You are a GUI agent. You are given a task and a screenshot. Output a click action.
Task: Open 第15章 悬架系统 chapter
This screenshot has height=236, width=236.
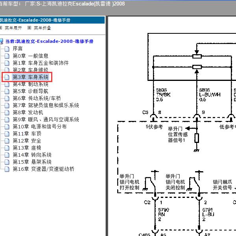pyautogui.click(x=32, y=162)
